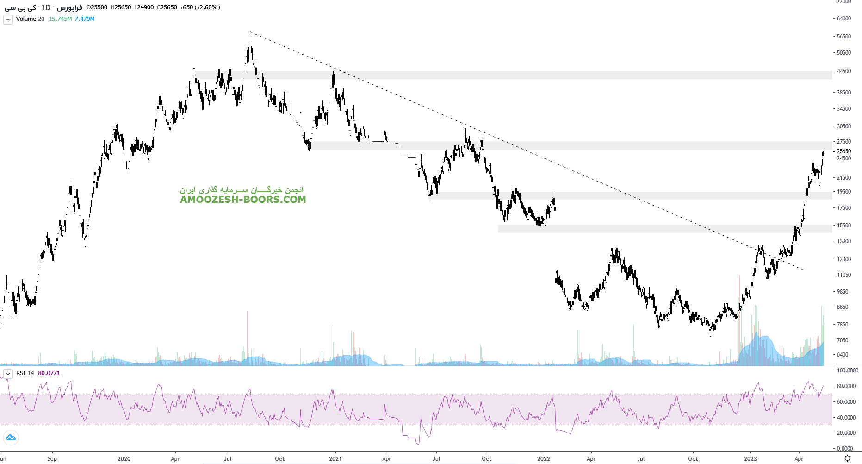The height and width of the screenshot is (464, 862).
Task: Click the 2022 label on time axis
Action: [543, 459]
